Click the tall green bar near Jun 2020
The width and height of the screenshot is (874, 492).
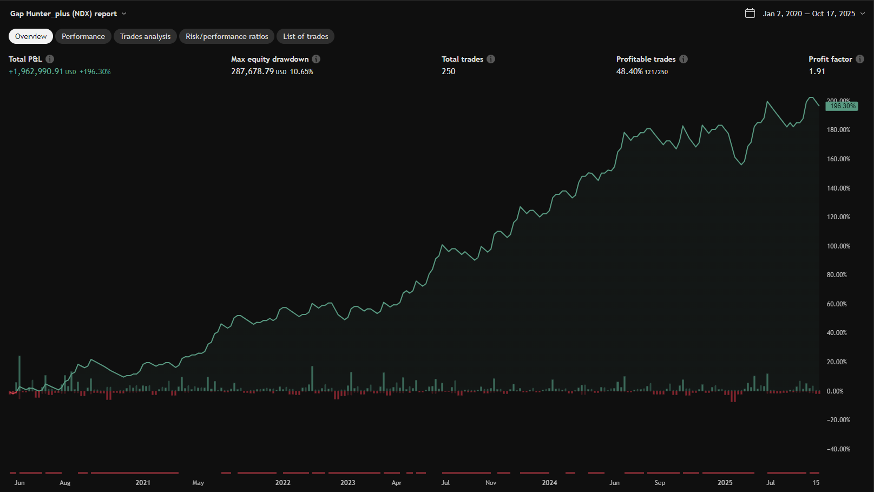pyautogui.click(x=19, y=373)
